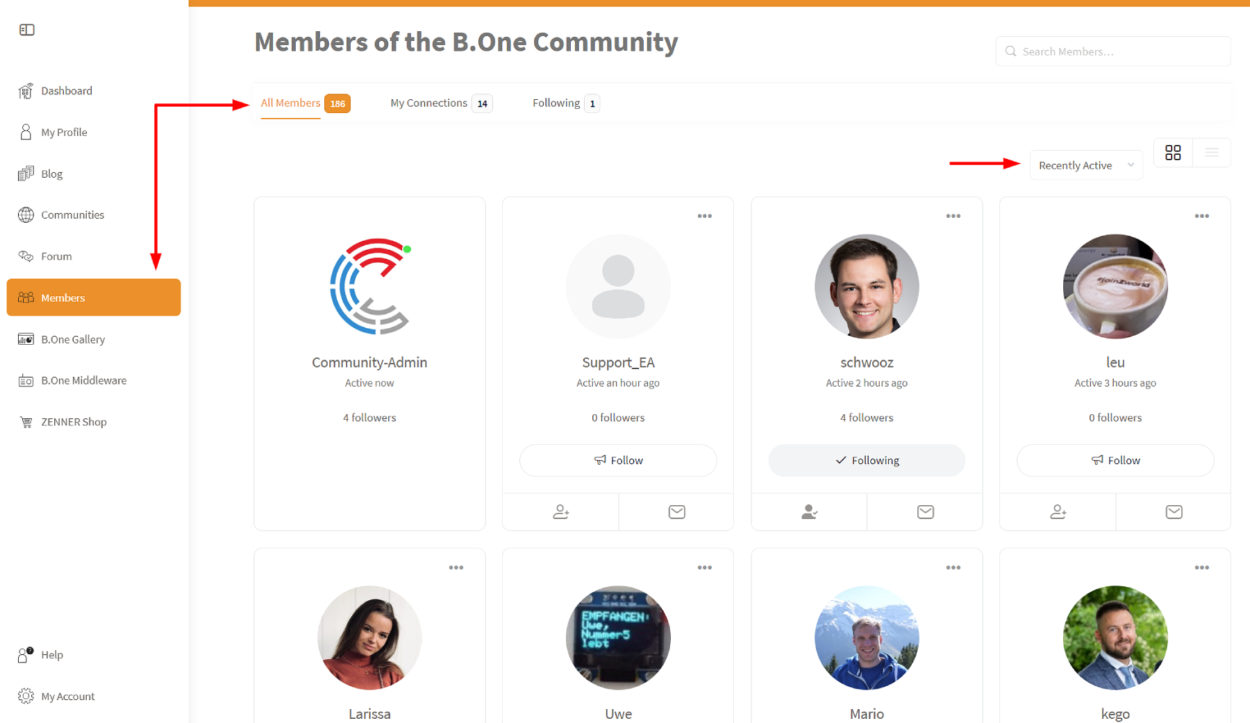This screenshot has height=723, width=1250.
Task: Open Community-Admin's profile picture
Action: [370, 287]
